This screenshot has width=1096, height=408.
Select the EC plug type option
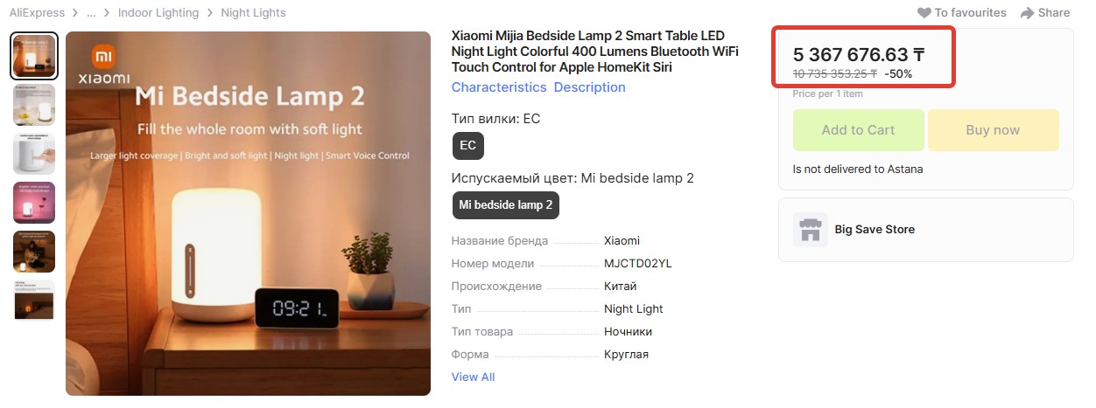[x=468, y=145]
